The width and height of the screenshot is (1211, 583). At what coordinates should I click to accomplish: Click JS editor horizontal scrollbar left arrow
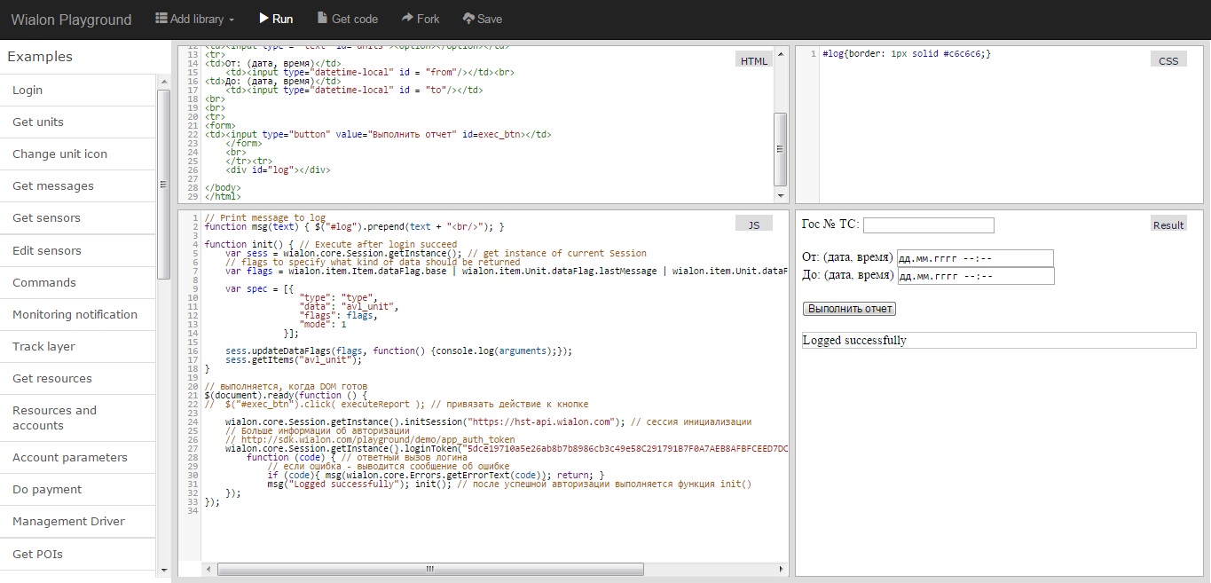(208, 569)
